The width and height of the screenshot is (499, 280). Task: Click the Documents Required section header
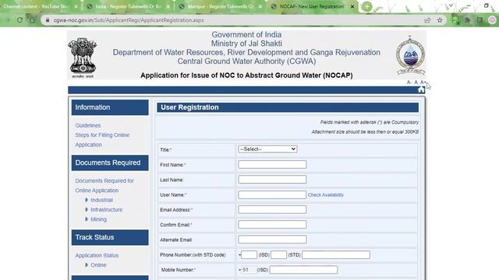[x=110, y=163]
